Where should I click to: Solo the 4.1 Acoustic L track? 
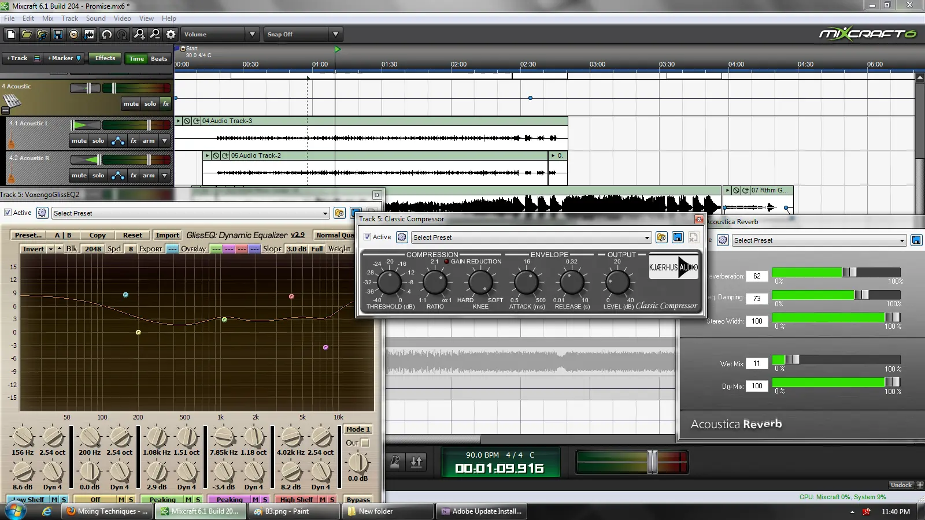pos(99,141)
